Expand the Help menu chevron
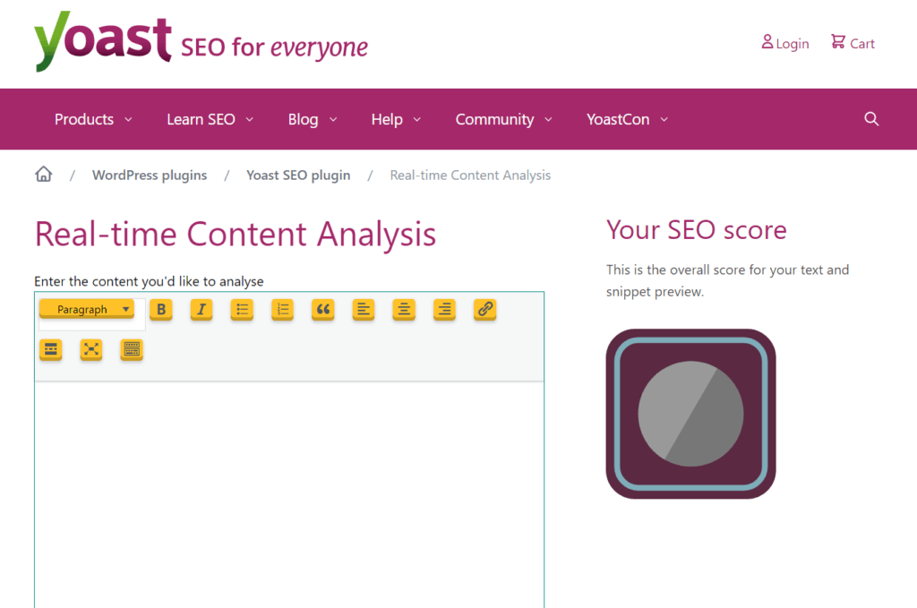 pos(417,119)
